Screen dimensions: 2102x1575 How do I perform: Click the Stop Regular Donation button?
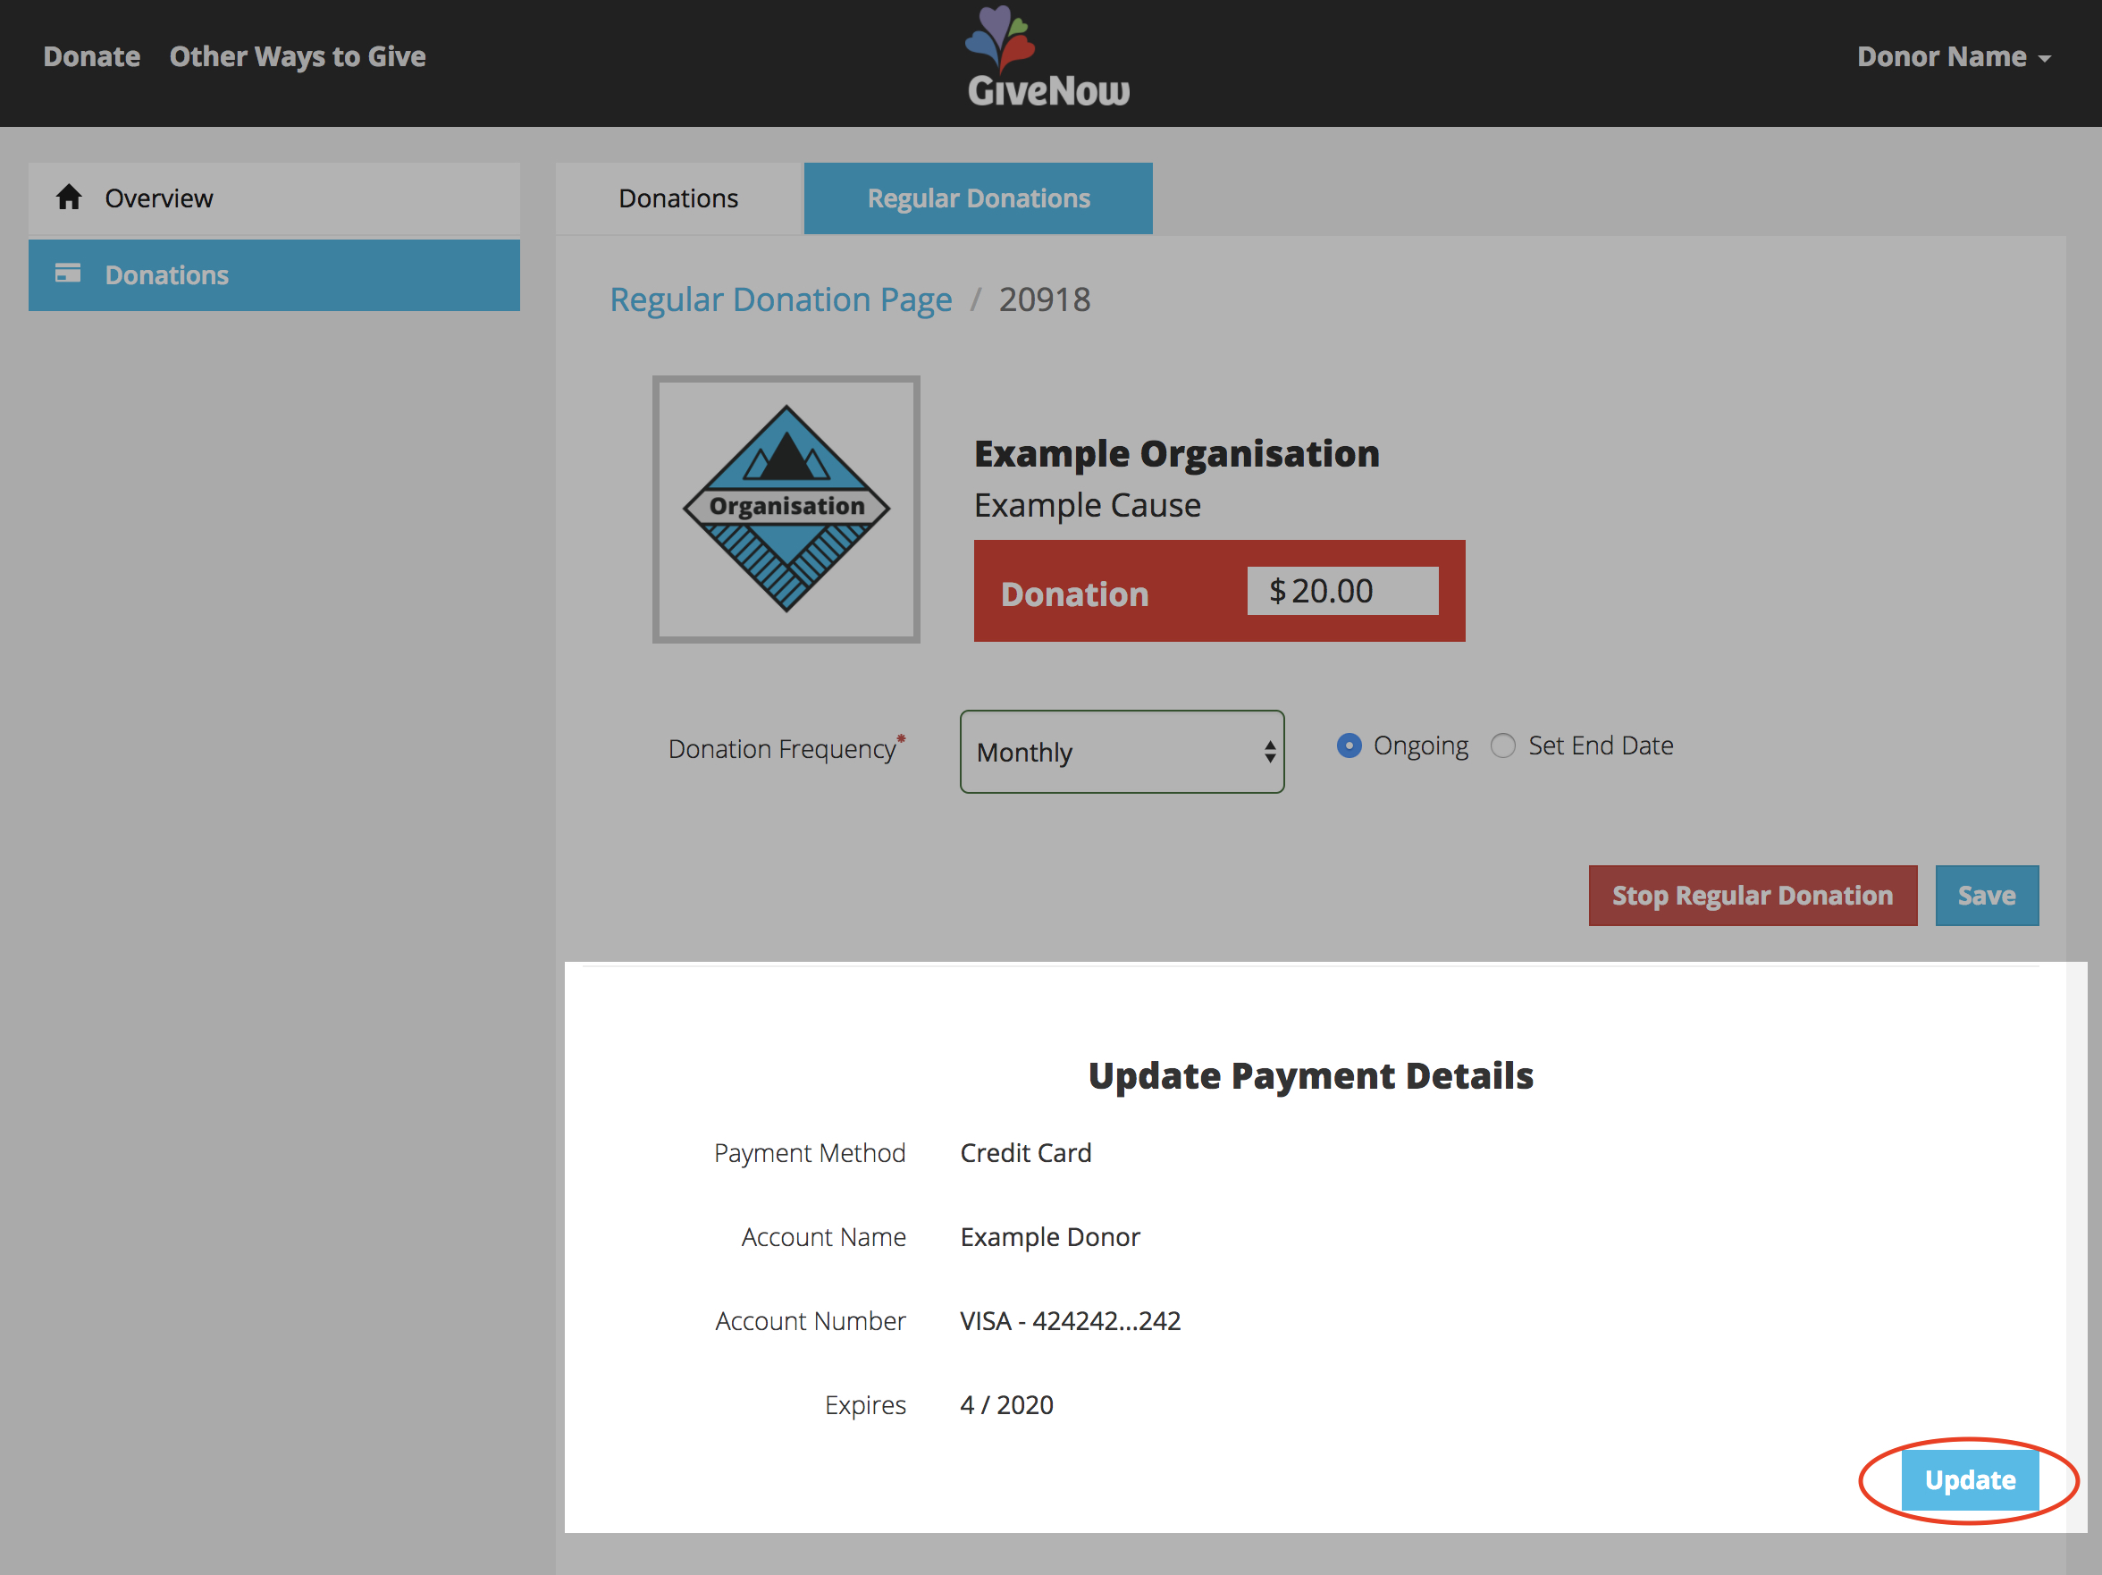[1753, 896]
